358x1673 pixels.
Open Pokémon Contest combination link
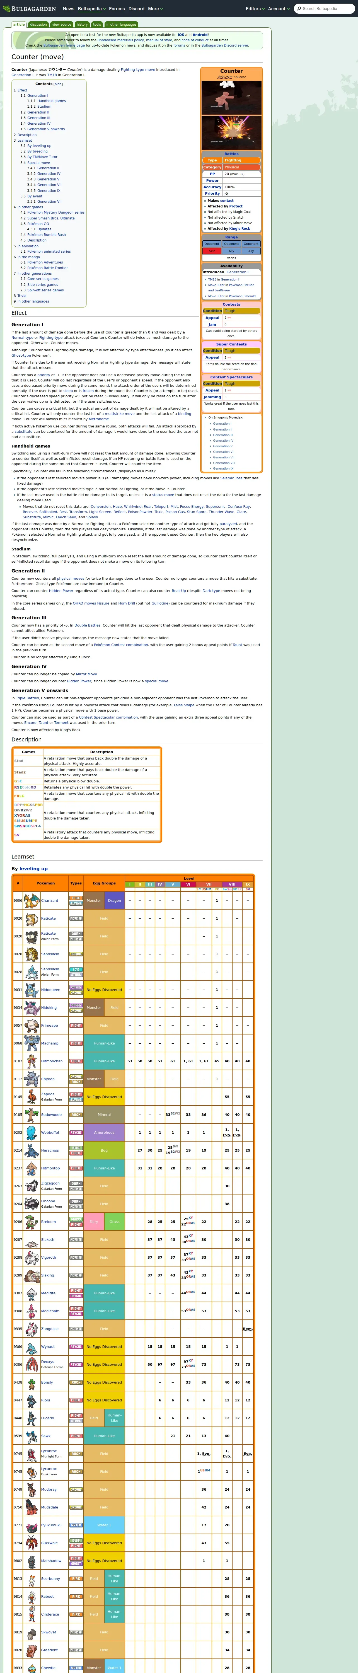[121, 645]
